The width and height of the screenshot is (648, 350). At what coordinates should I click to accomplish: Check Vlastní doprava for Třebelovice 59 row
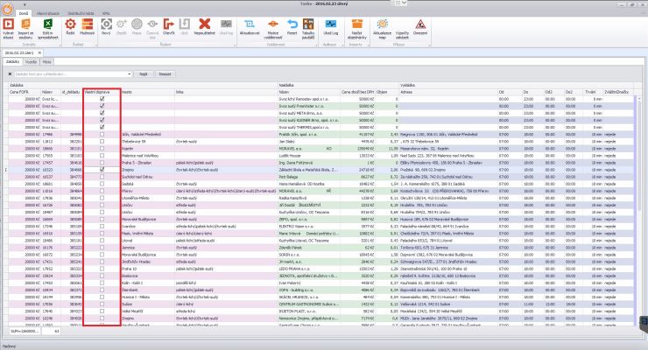[x=102, y=141]
